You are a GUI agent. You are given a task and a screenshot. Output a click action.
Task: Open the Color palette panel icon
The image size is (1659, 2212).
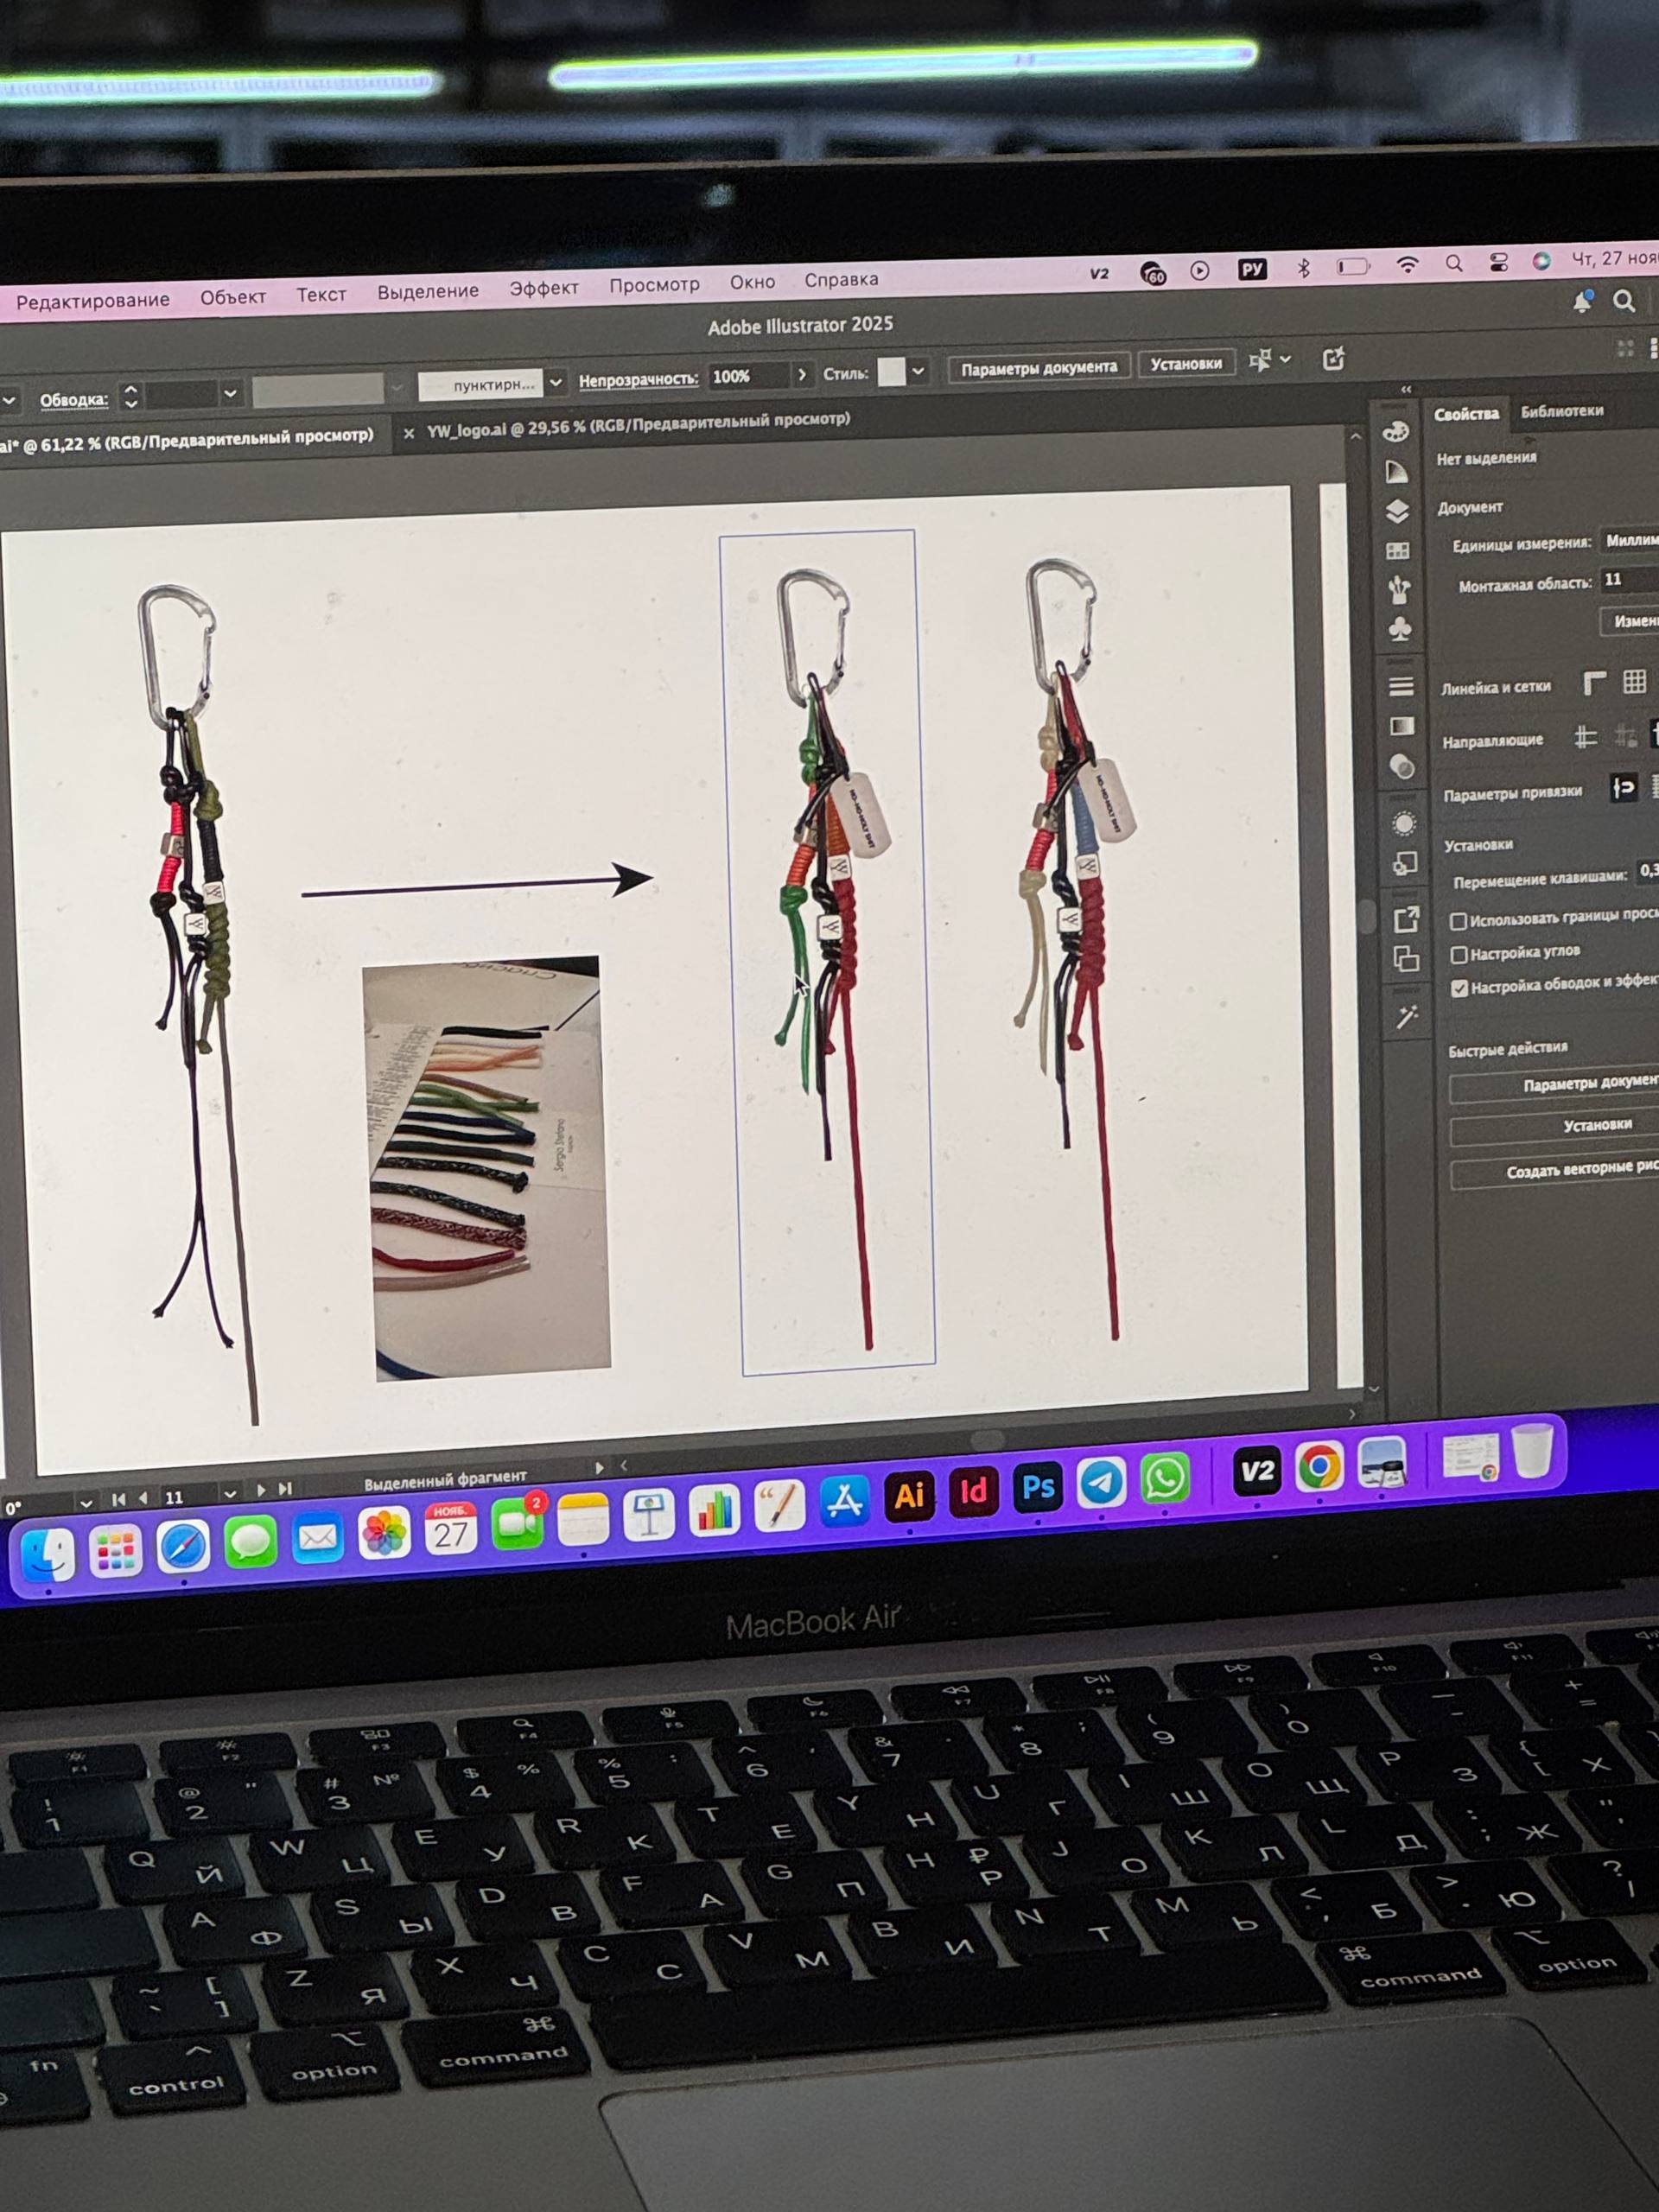coord(1395,432)
